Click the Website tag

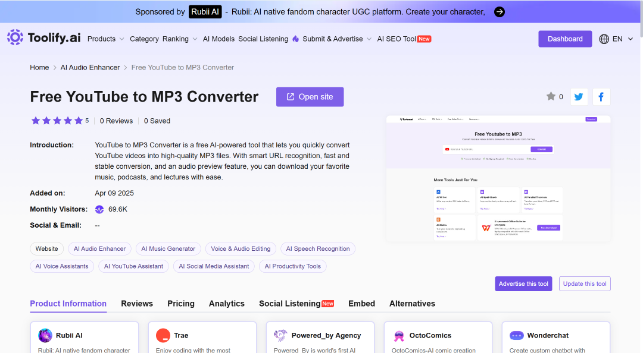click(x=47, y=248)
